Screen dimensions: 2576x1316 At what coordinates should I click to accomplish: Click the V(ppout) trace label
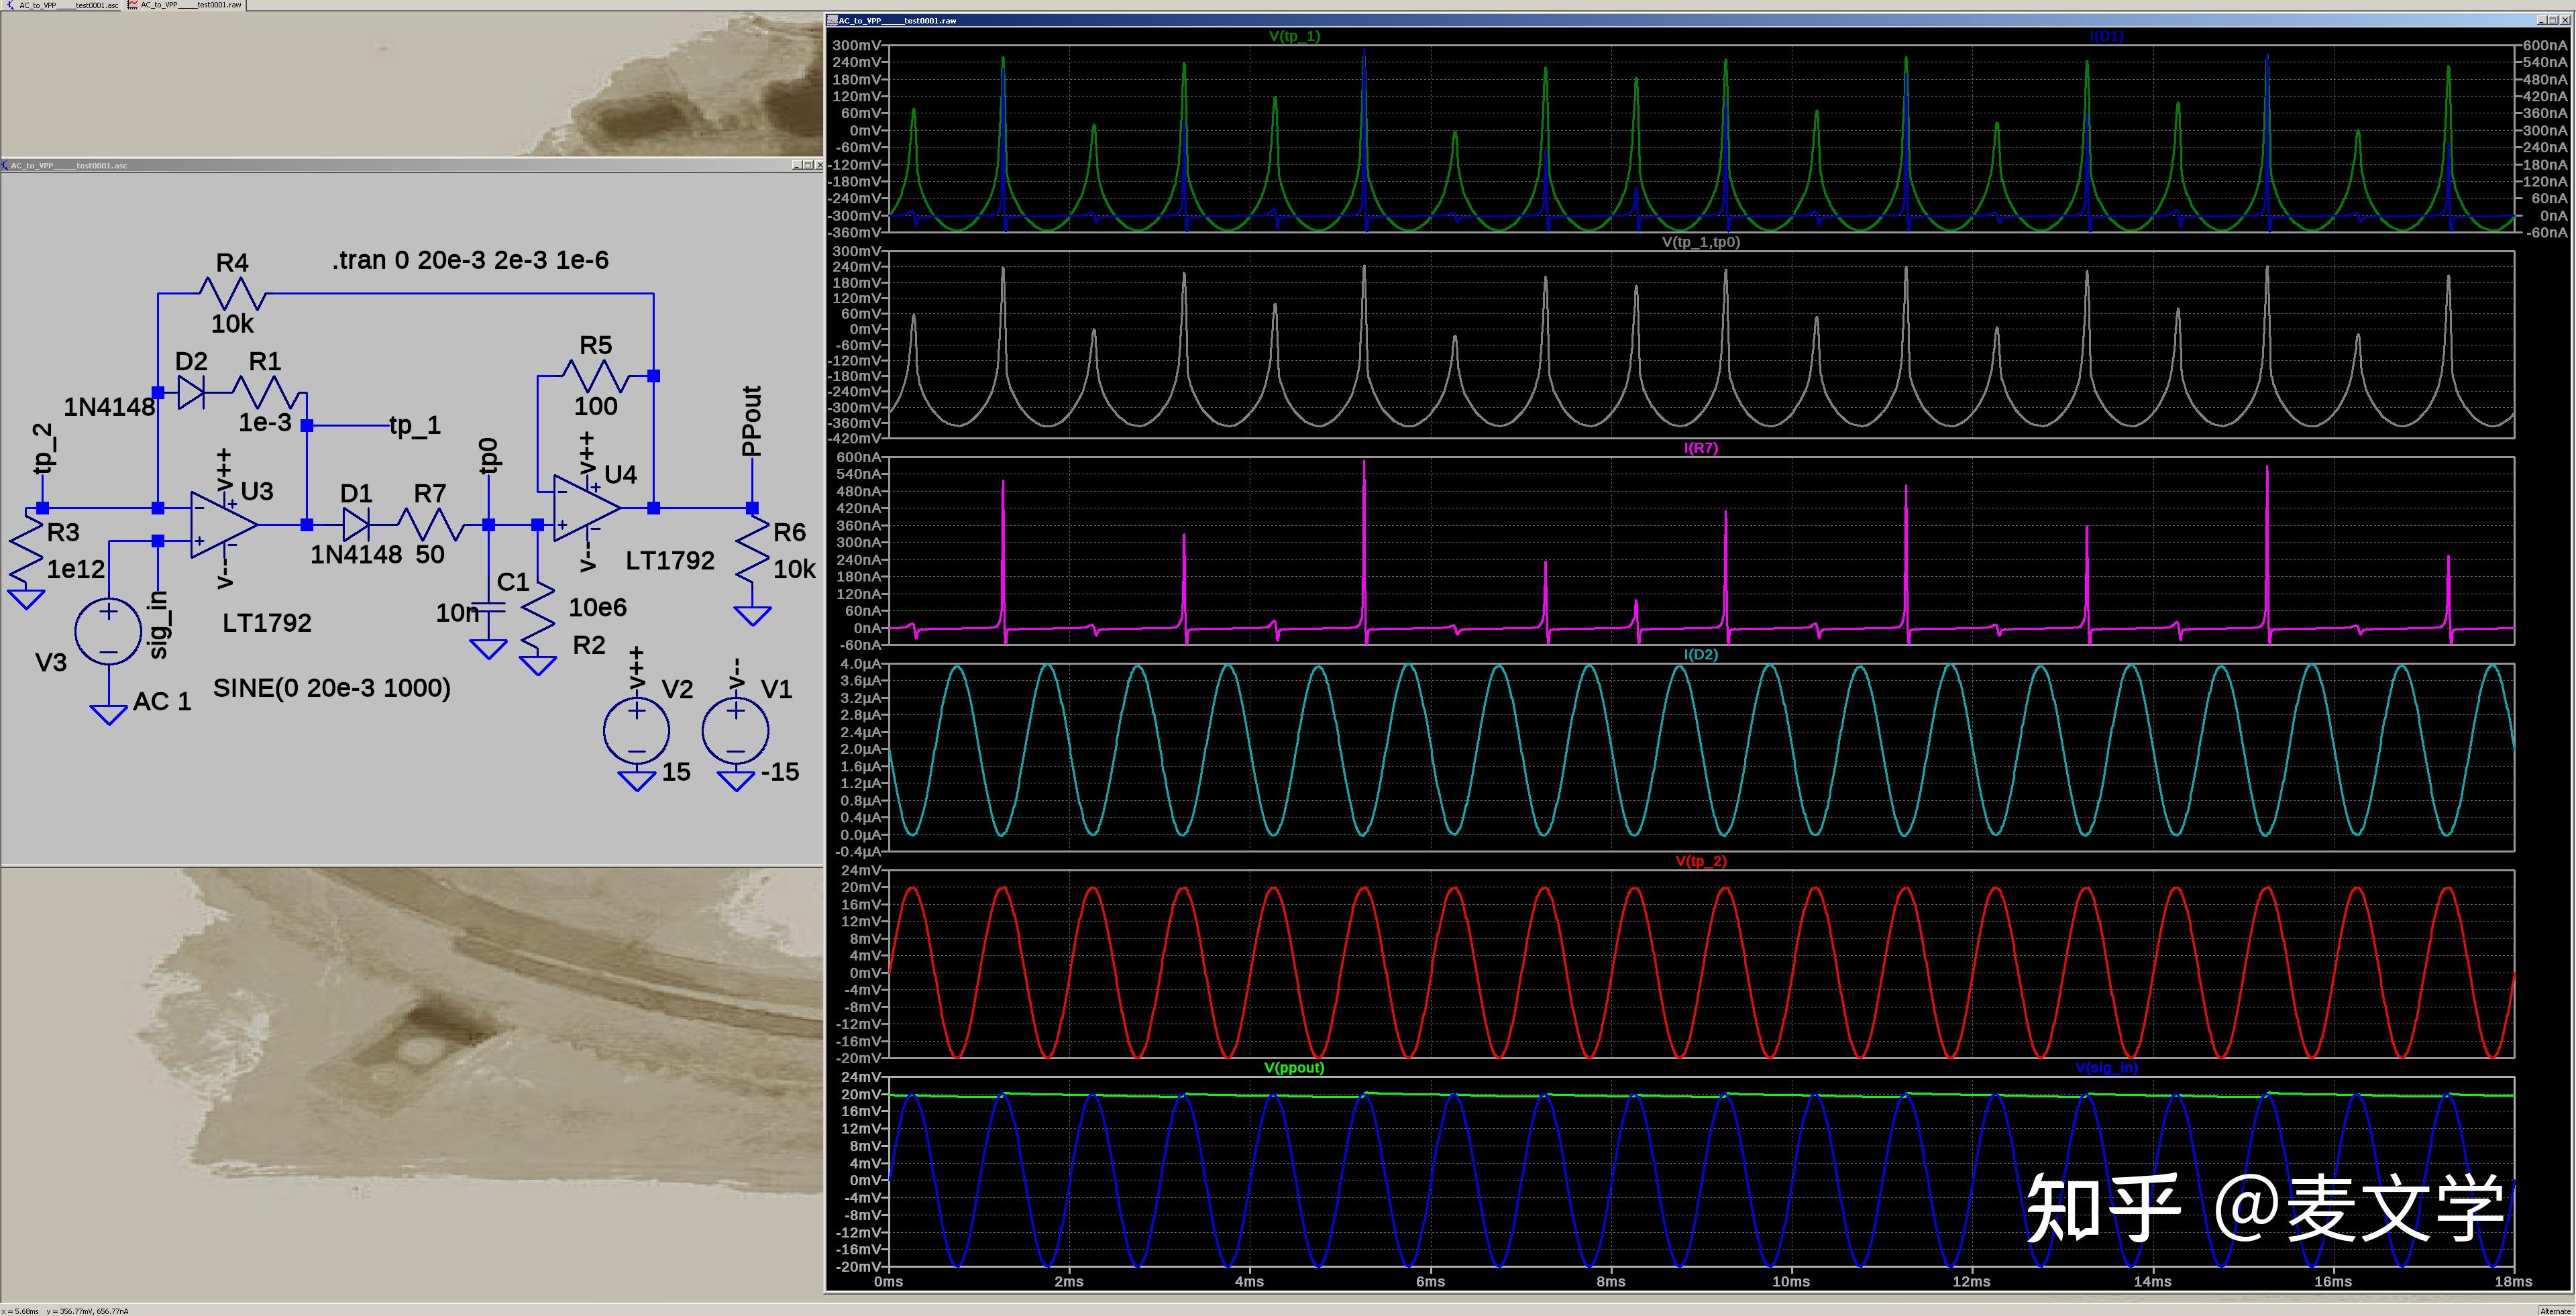coord(1294,1068)
